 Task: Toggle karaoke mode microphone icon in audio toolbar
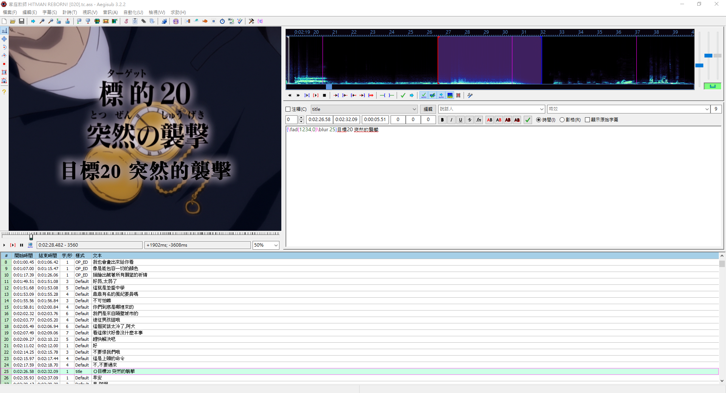tap(470, 95)
